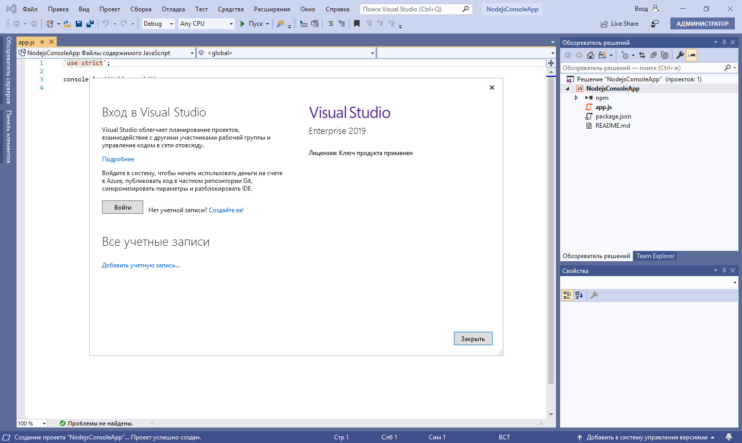Open the Any CPU platform dropdown
Viewport: 742px width, 443px height.
[x=206, y=24]
